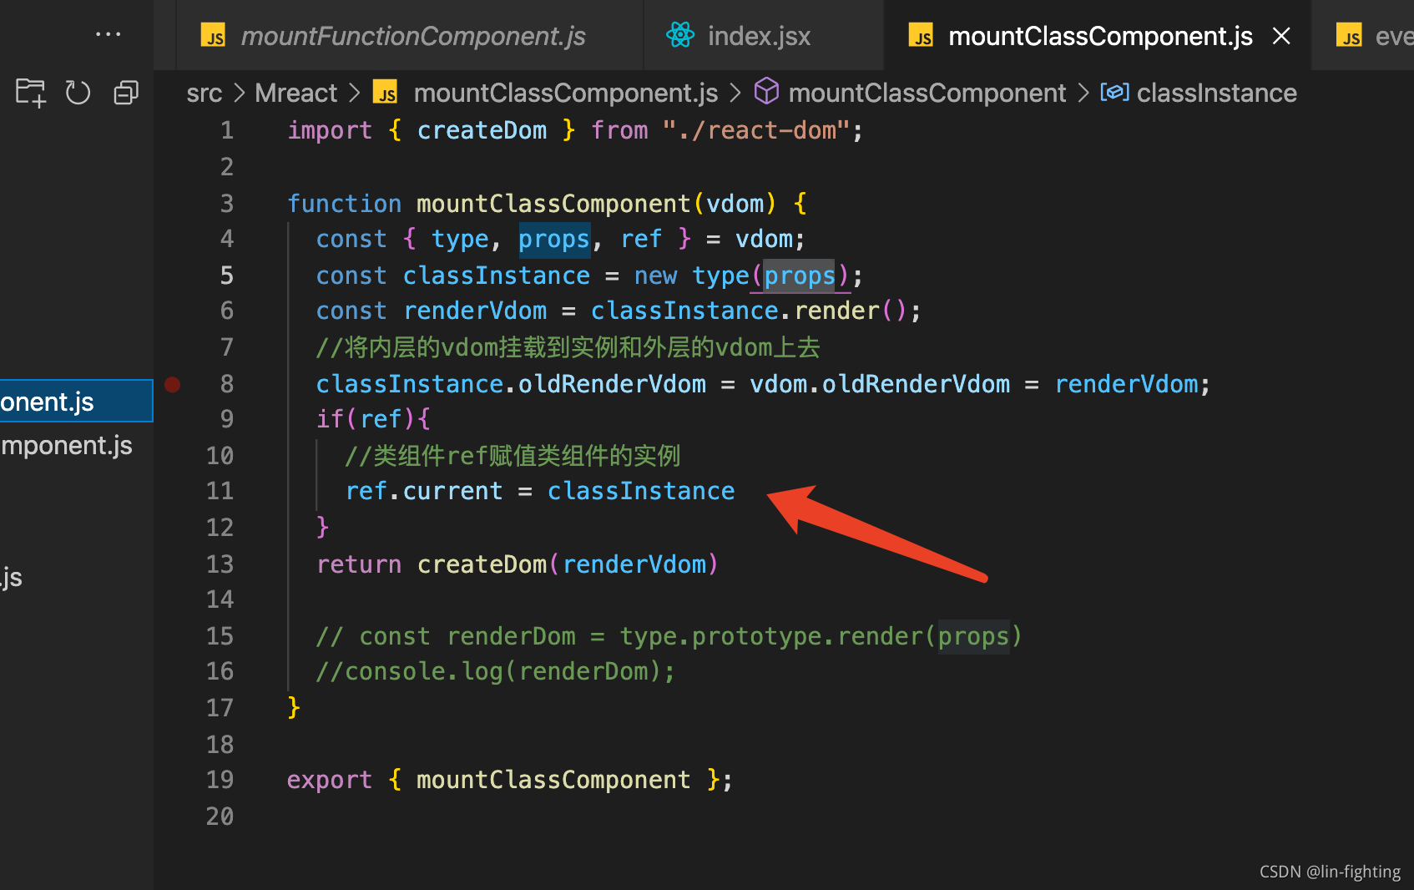Image resolution: width=1414 pixels, height=890 pixels.
Task: Click return createDom(renderVdom) on line 13
Action: pos(518,564)
